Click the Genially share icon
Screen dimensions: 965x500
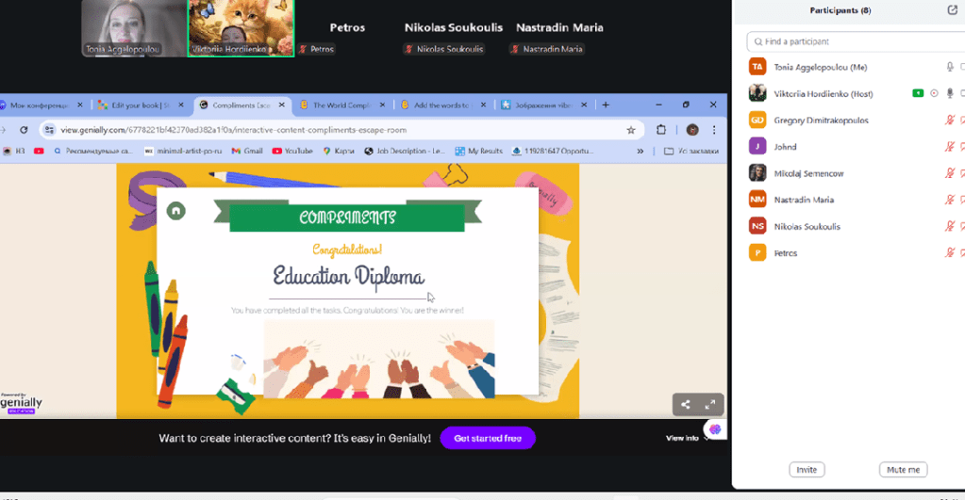tap(686, 405)
